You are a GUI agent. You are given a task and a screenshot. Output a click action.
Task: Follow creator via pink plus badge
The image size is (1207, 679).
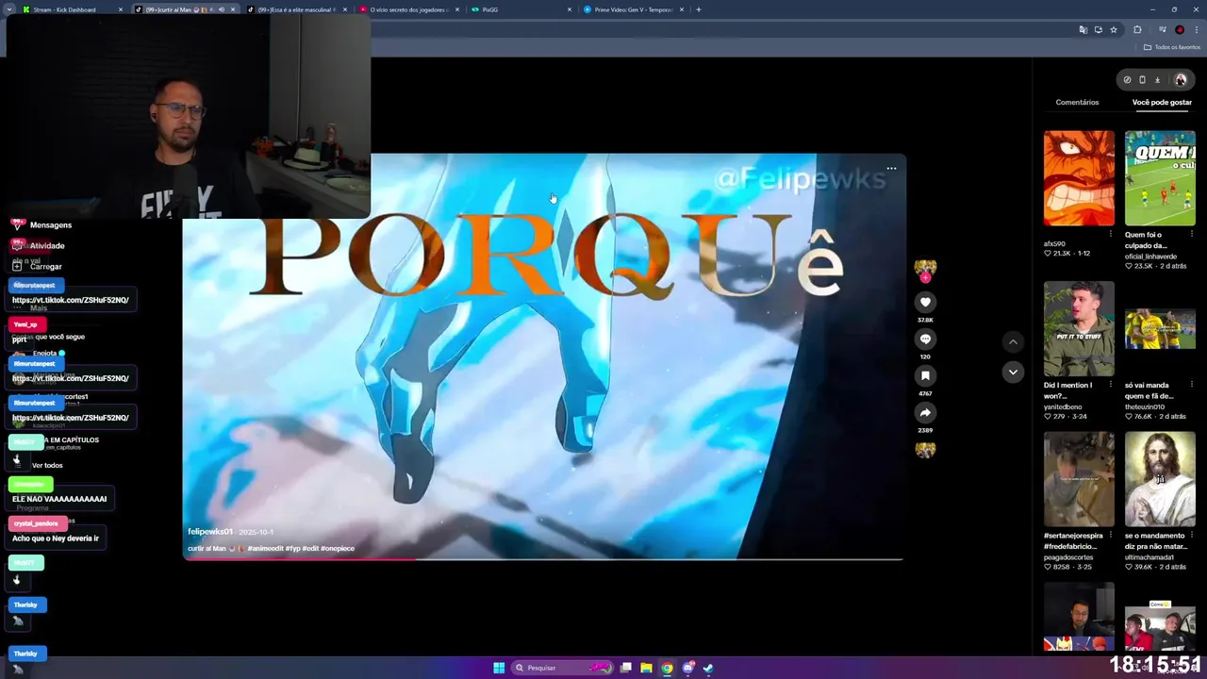[925, 278]
